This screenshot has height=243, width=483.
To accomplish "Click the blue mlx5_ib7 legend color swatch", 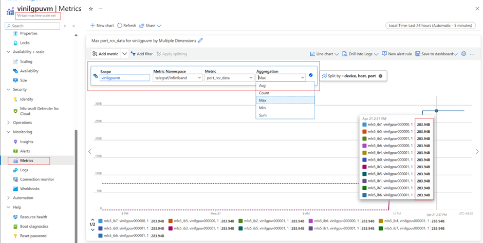I will click(x=101, y=221).
